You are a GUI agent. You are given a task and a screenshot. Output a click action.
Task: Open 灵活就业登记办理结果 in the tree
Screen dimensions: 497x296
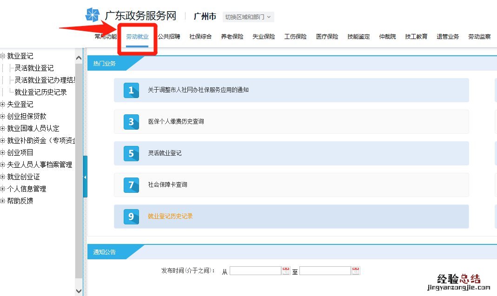[45, 80]
